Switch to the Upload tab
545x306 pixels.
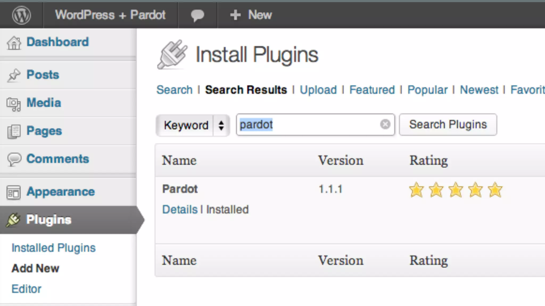coord(318,90)
